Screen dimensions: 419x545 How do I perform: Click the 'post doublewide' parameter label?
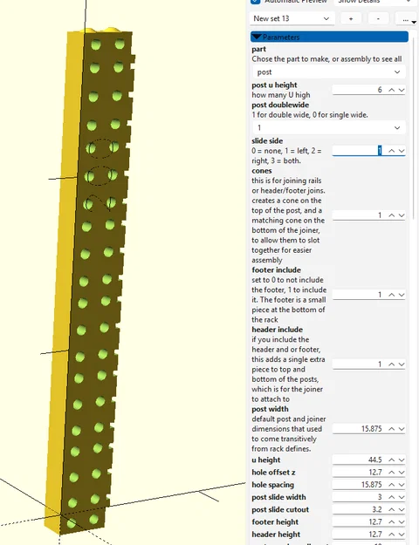point(280,105)
